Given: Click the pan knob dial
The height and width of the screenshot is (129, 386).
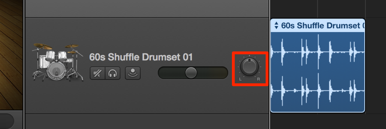Looking at the screenshot, I should pyautogui.click(x=249, y=67).
